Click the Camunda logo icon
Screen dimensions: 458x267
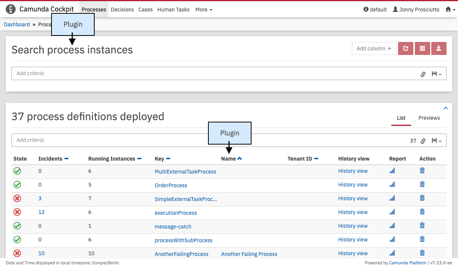click(11, 9)
